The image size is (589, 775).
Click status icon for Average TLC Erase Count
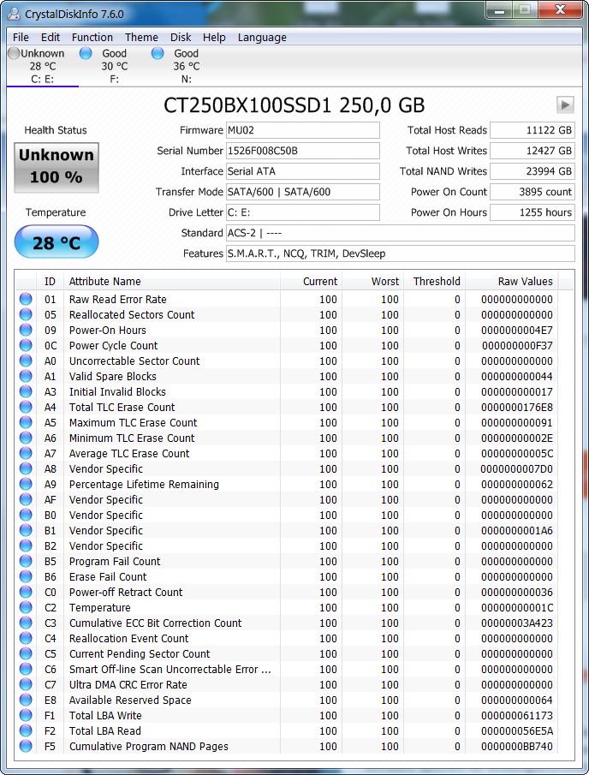[x=26, y=453]
